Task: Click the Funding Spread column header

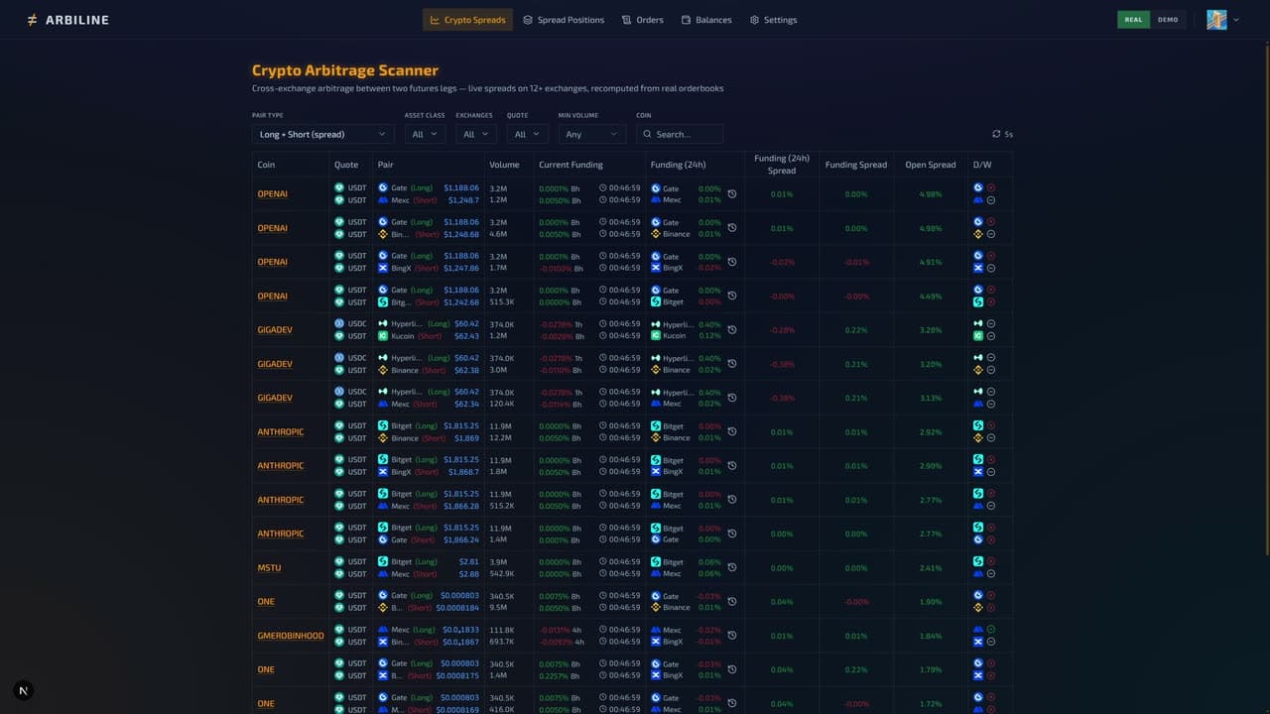Action: coord(856,165)
